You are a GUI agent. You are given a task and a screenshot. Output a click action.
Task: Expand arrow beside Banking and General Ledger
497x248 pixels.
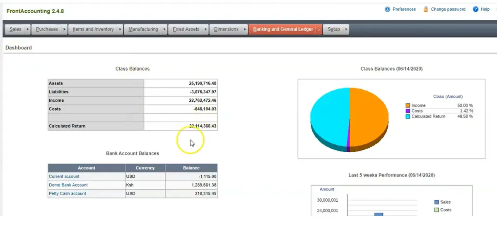319,29
